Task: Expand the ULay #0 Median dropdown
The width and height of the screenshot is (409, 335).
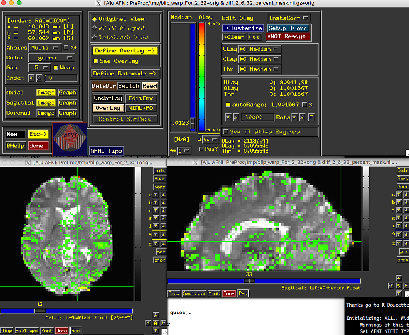Action: click(260, 49)
